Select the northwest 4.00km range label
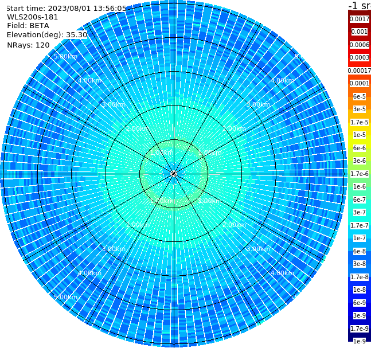371x348 pixels. [89, 80]
